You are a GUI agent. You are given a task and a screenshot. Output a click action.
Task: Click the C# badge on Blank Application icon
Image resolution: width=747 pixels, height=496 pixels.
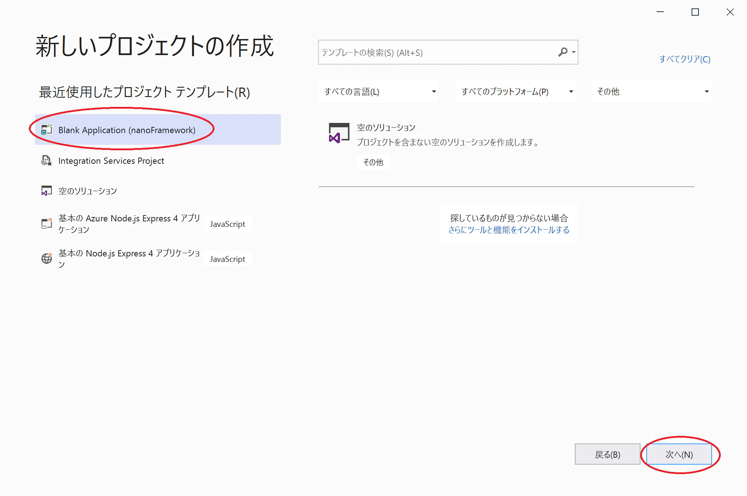point(50,126)
